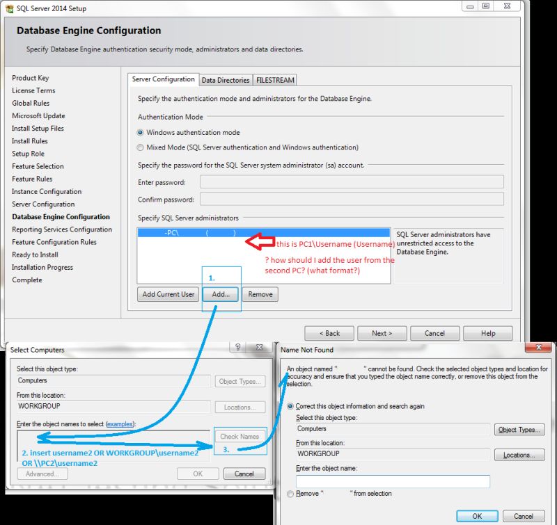Screen dimensions: 557x525
Task: Click the Remove button for administrators
Action: pyautogui.click(x=262, y=294)
